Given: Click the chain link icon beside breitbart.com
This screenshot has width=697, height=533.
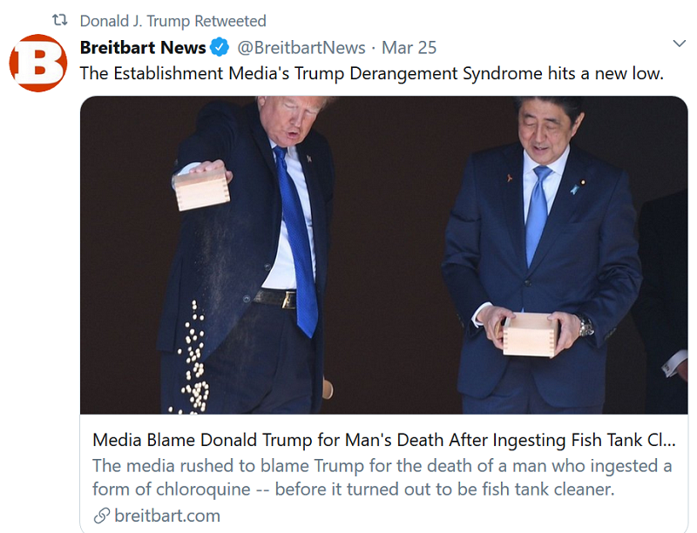Looking at the screenshot, I should coord(101,516).
